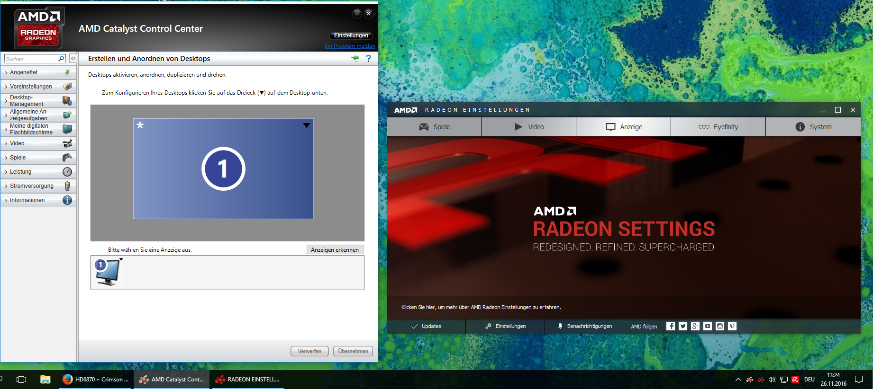Viewport: 873px width, 389px height.
Task: Click the Spiele gamepad icon in the sidebar
Action: [67, 158]
